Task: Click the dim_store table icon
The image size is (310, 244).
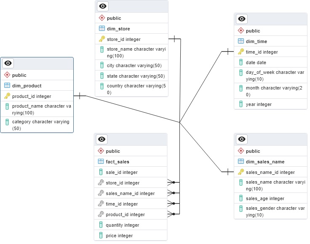Action: (102, 29)
